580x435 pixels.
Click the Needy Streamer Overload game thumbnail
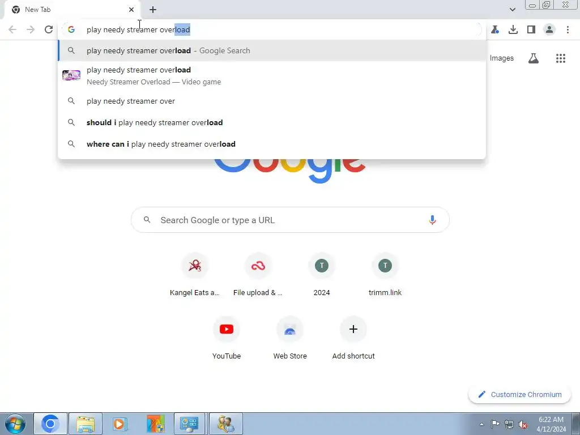click(x=71, y=75)
